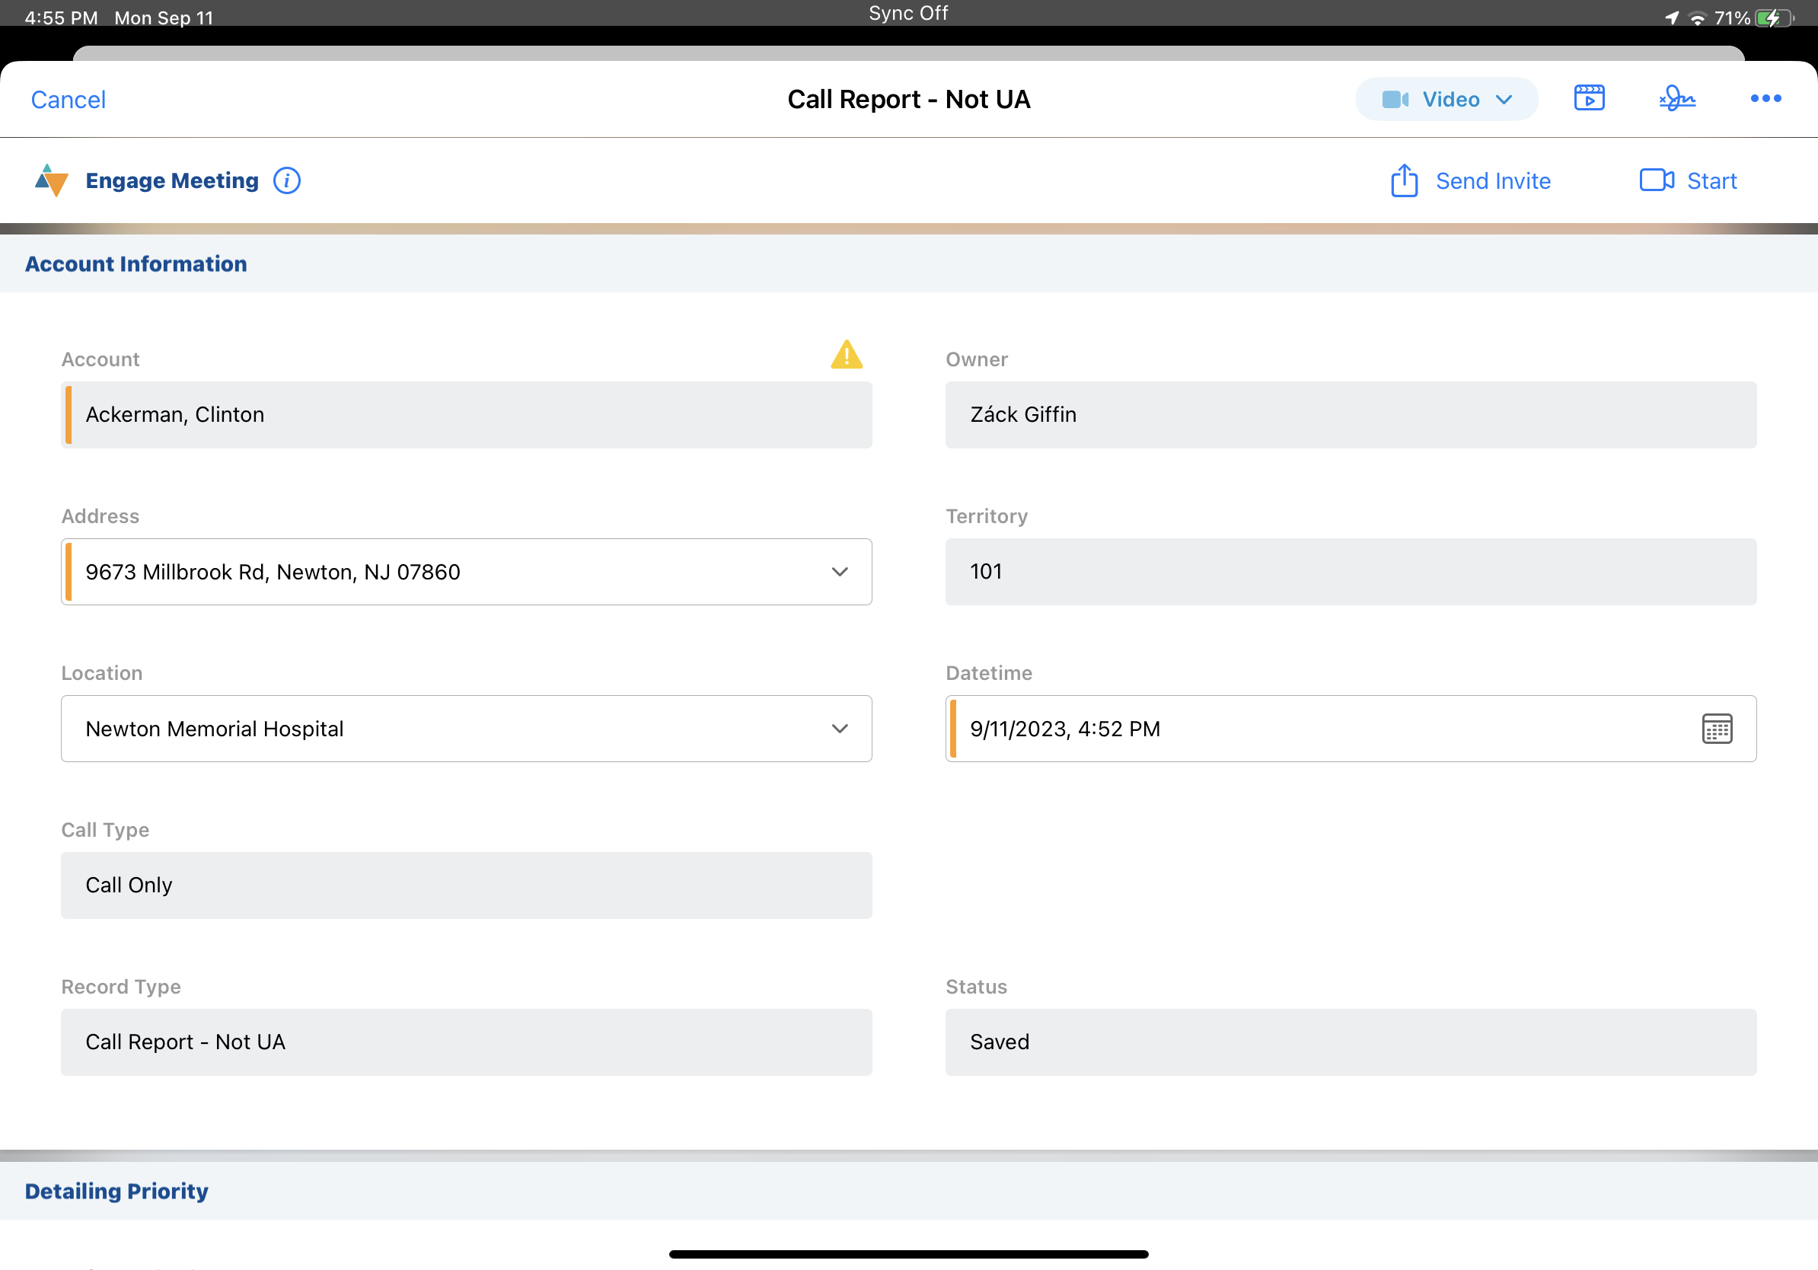Tap the signature capture icon
Screen dimensions: 1818x1270
click(x=1676, y=98)
